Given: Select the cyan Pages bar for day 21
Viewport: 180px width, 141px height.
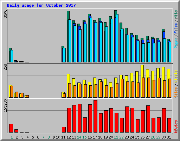Looking at the screenshot, I should coord(117,38).
